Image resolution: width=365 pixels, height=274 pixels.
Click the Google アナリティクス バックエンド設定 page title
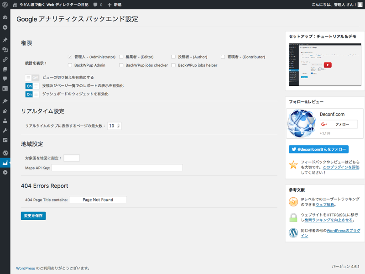(77, 19)
